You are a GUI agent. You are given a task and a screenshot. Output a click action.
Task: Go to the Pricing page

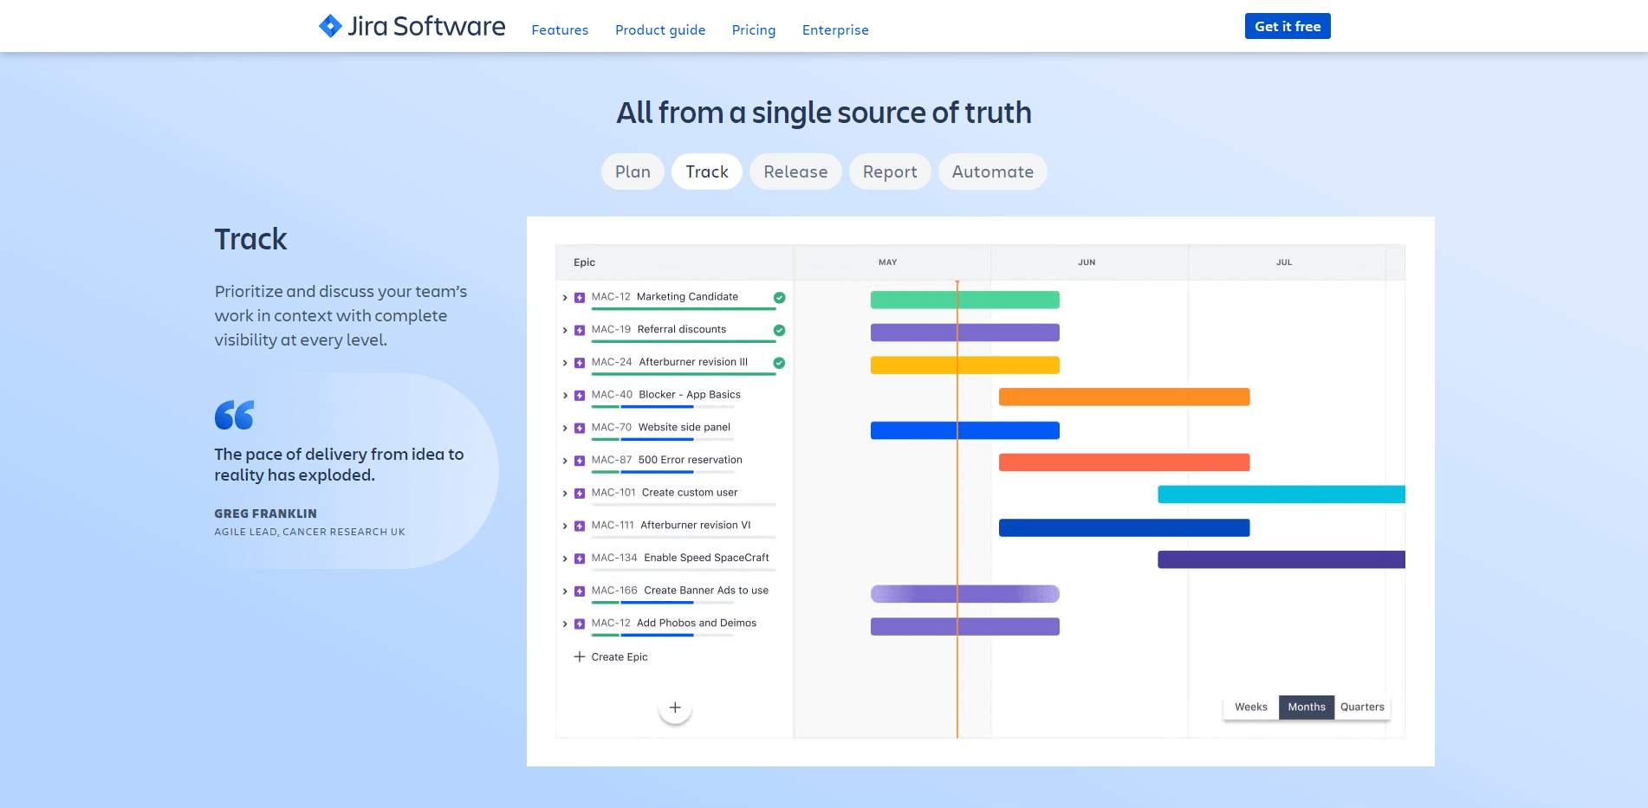click(x=754, y=29)
